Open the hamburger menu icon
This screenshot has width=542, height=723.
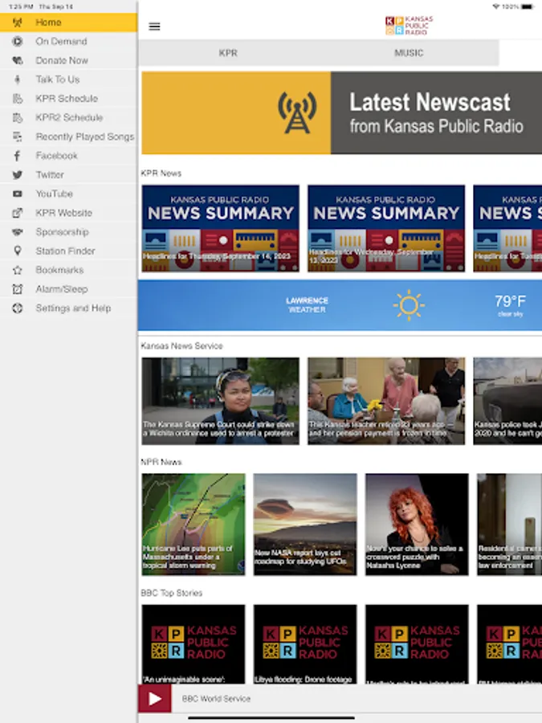(154, 27)
